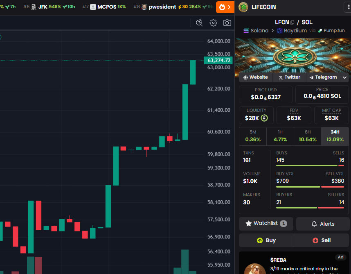The width and height of the screenshot is (351, 274).
Task: Click the FDV $63K box
Action: (x=294, y=115)
